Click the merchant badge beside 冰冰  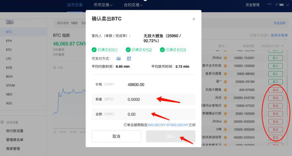click(x=225, y=97)
